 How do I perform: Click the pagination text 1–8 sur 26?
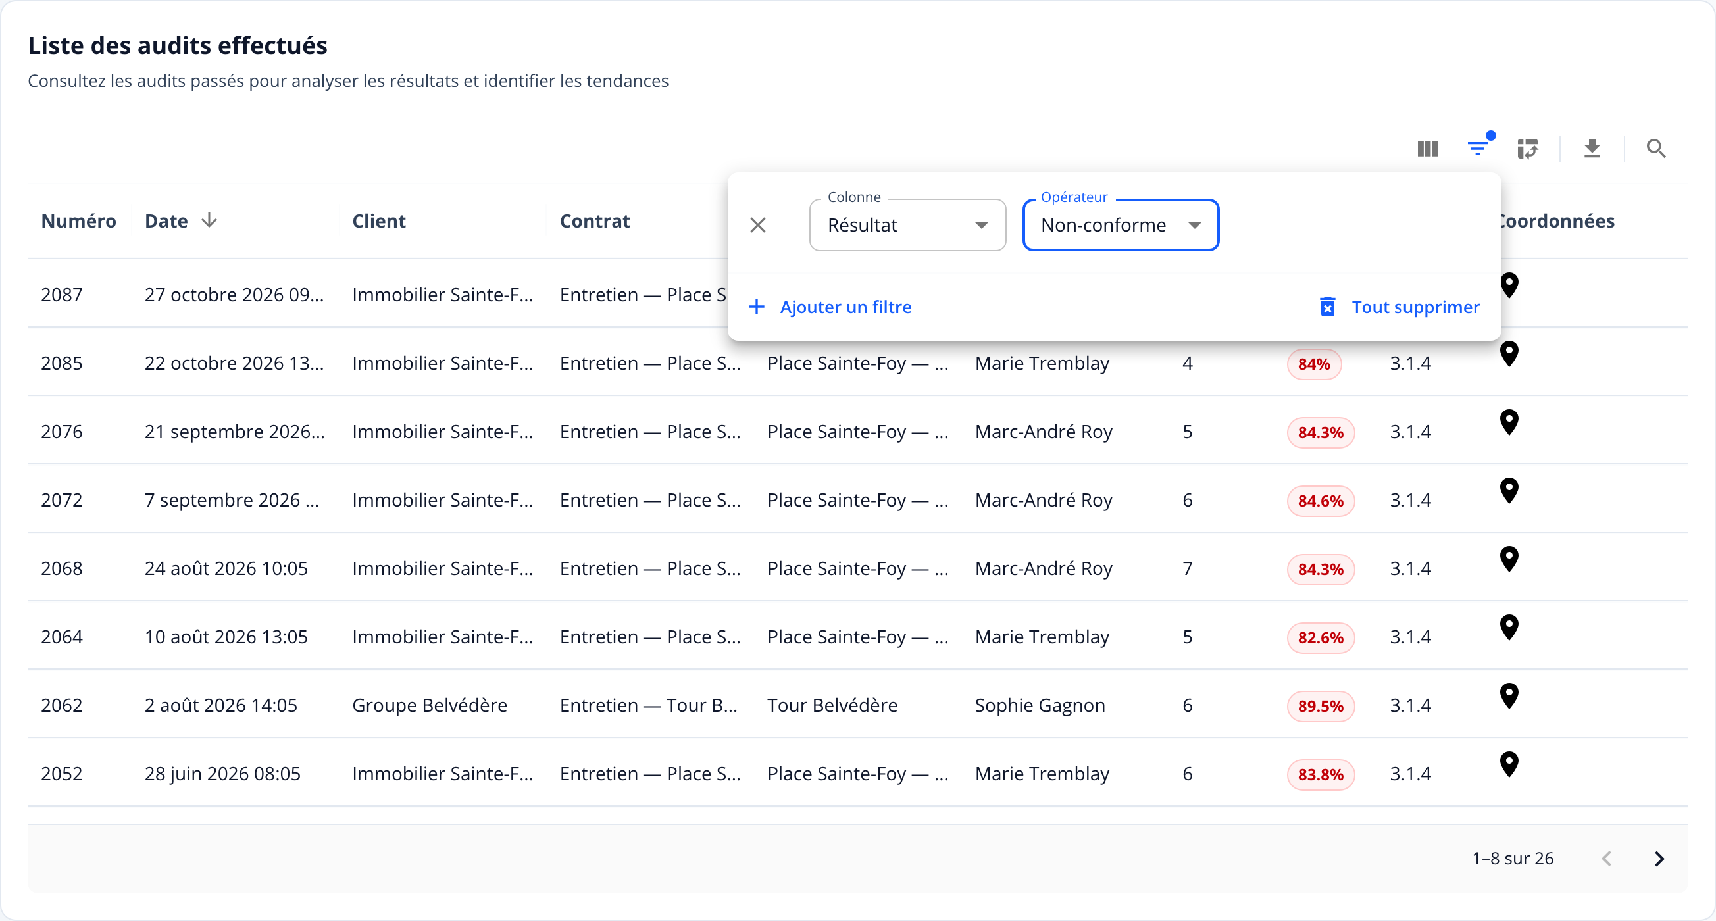(x=1512, y=859)
